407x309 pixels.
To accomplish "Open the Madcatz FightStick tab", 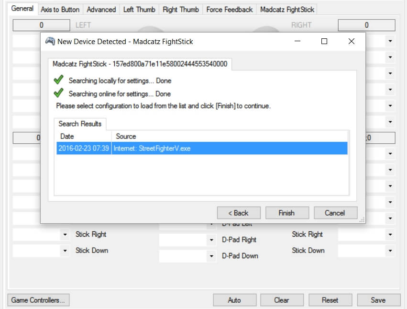I will pyautogui.click(x=287, y=9).
